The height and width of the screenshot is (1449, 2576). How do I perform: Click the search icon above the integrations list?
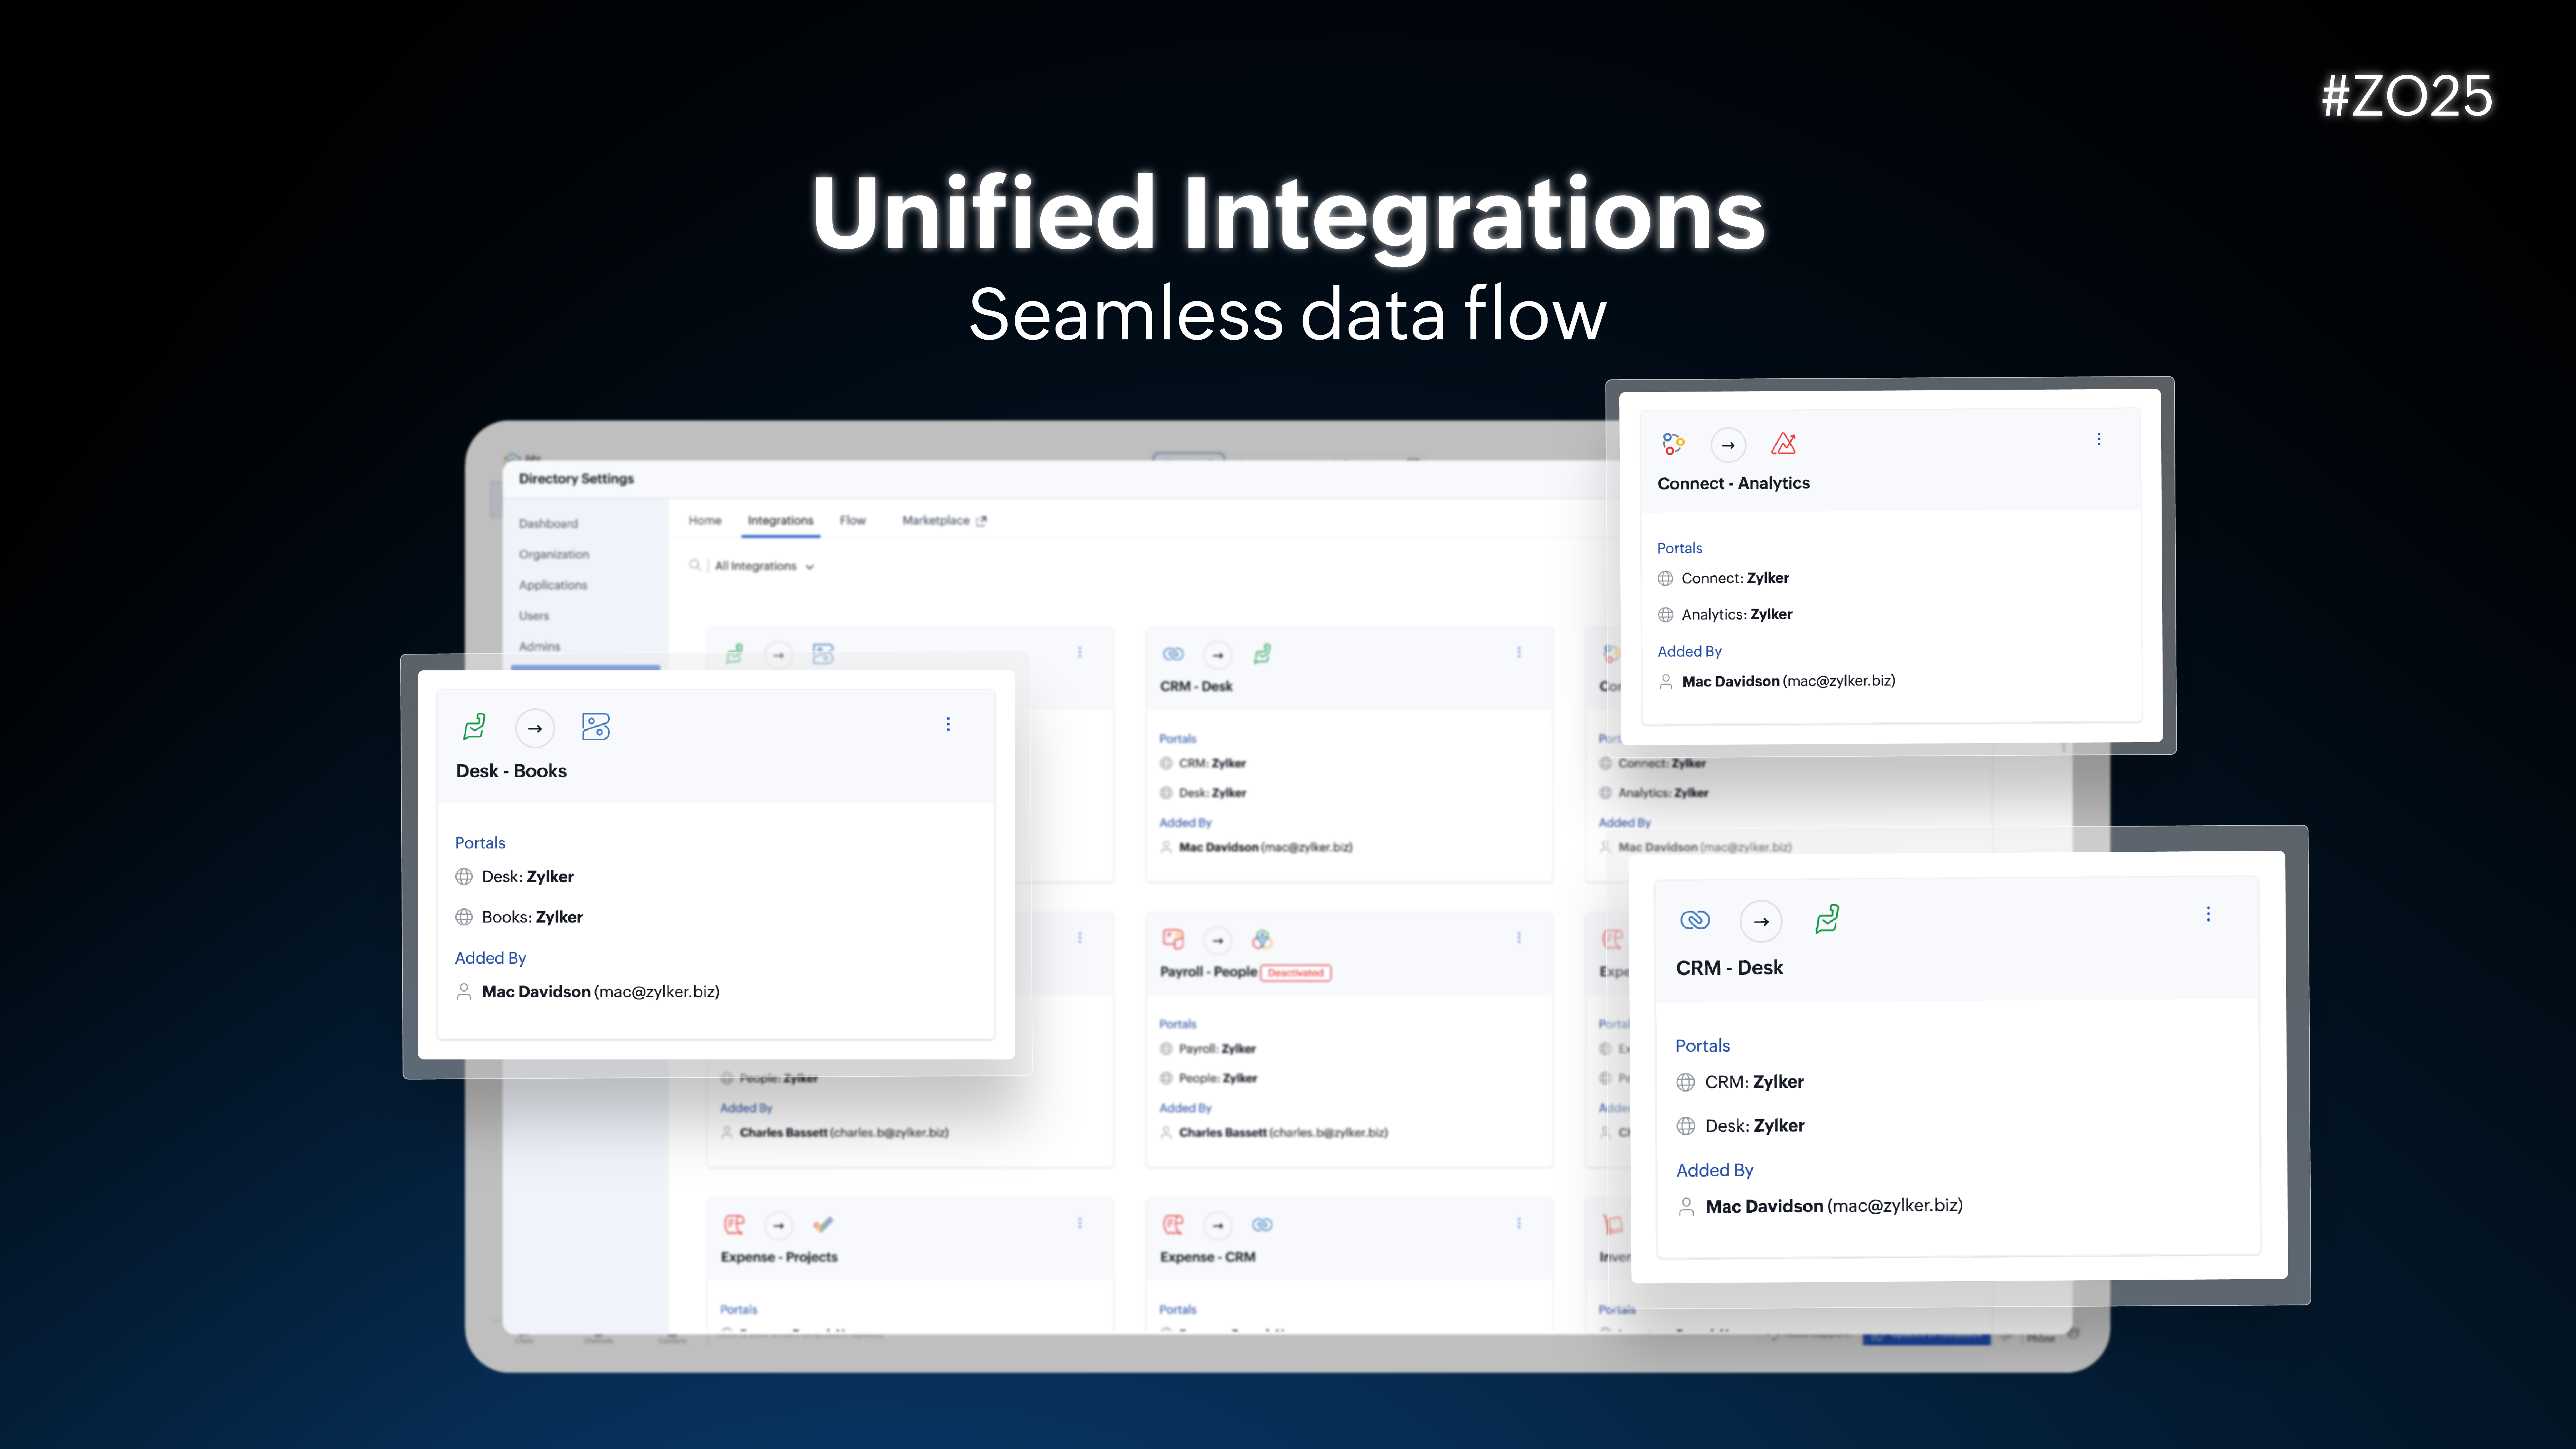pyautogui.click(x=696, y=565)
